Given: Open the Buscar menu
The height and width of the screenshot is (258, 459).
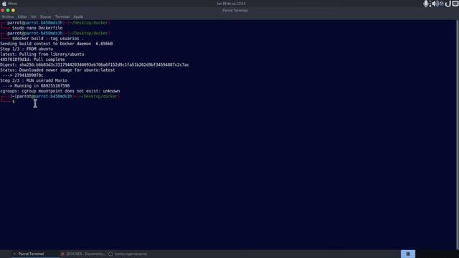Looking at the screenshot, I should (46, 16).
